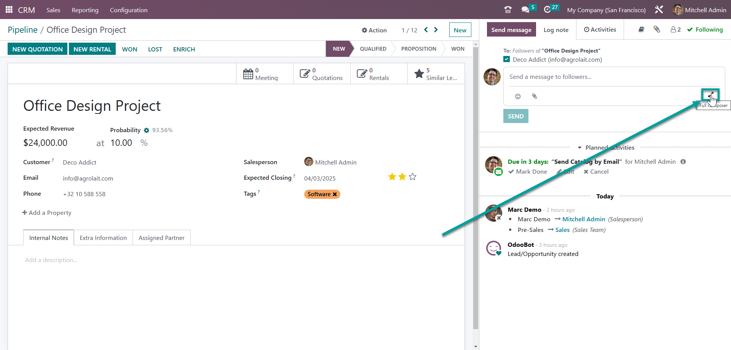The width and height of the screenshot is (731, 350).
Task: Click Add a description notes area
Action: point(51,260)
